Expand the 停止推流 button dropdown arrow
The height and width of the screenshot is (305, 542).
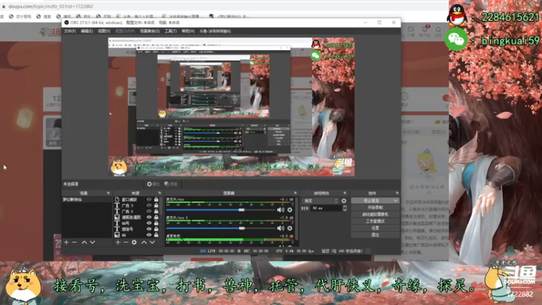point(396,201)
